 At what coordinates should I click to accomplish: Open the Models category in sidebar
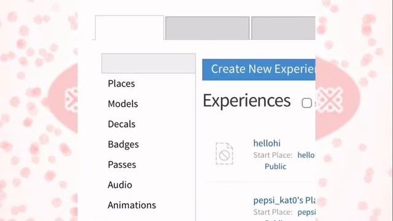pos(123,104)
